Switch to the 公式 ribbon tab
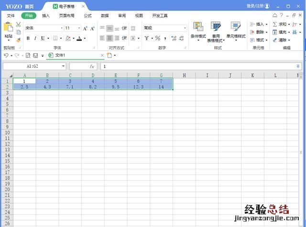This screenshot has height=227, width=306. tap(87, 16)
